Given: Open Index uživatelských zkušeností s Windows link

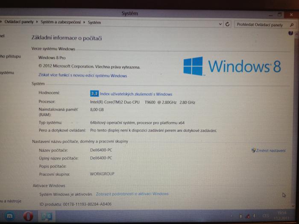Looking at the screenshot, I should pyautogui.click(x=136, y=94).
